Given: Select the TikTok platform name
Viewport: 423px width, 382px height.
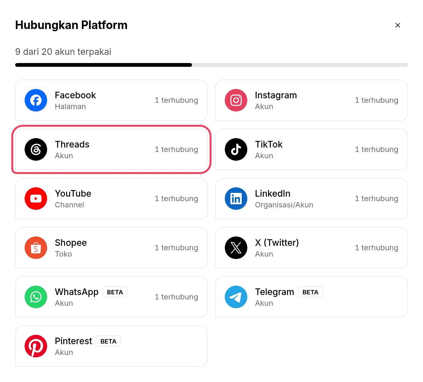Looking at the screenshot, I should click(269, 144).
